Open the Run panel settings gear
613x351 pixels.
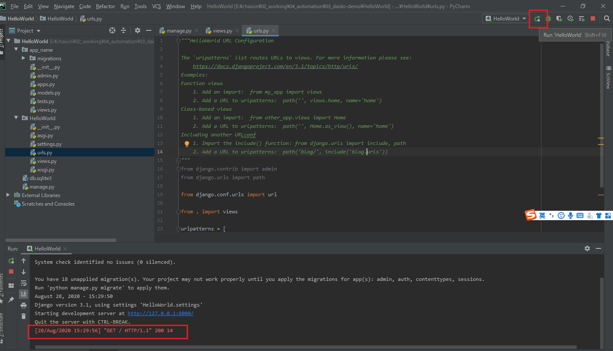[x=587, y=248]
